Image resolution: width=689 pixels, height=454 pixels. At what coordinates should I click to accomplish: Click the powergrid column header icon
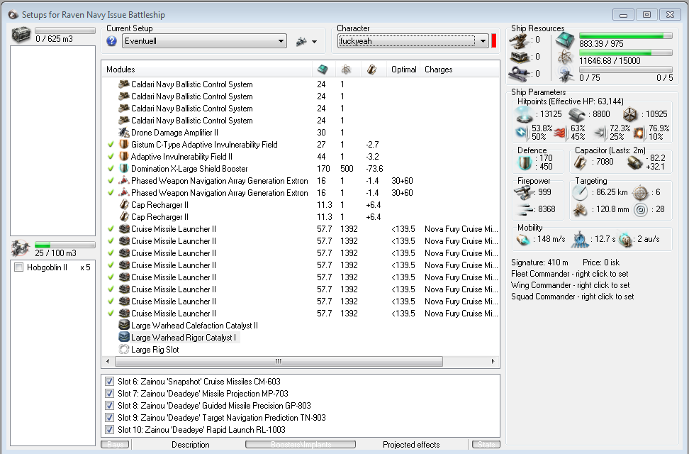pyautogui.click(x=346, y=69)
